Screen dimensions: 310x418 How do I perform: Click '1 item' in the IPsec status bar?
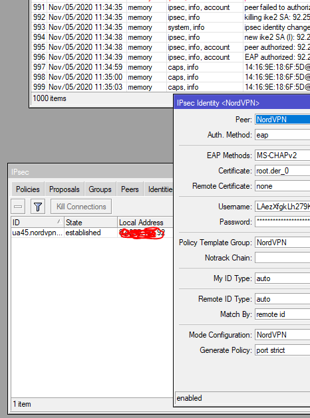pos(22,404)
